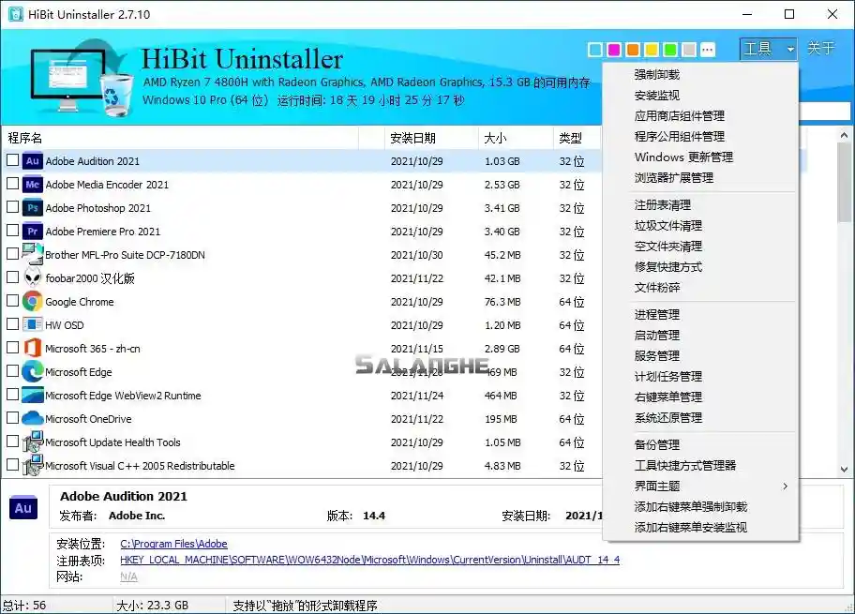This screenshot has width=855, height=614.
Task: Check Microsoft Visual C++ 2005 Redistributable
Action: [x=12, y=465]
